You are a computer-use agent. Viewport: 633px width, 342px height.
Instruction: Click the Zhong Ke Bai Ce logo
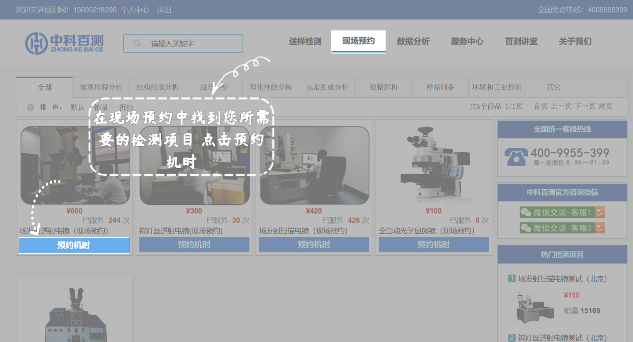click(x=64, y=43)
